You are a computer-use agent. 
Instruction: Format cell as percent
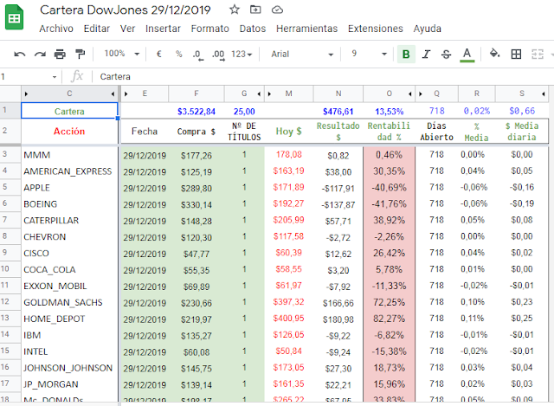point(179,54)
